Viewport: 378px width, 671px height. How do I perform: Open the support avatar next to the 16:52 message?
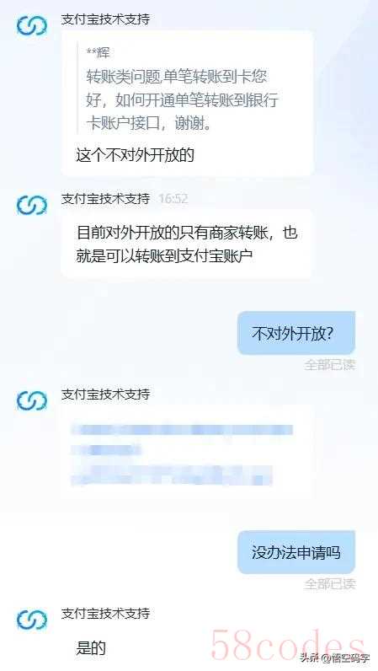(32, 205)
